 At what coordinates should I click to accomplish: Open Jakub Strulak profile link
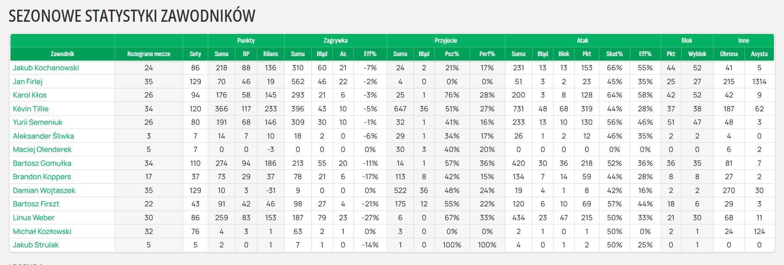[36, 245]
